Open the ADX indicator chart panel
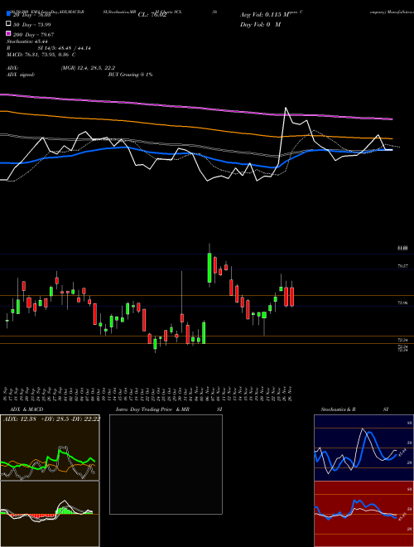Viewport: 414px width, 547px height. point(50,448)
